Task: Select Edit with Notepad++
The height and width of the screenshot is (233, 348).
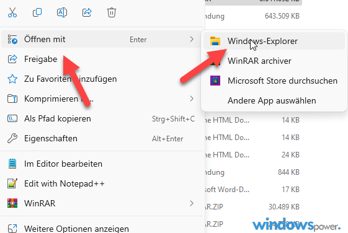Action: tap(101, 183)
